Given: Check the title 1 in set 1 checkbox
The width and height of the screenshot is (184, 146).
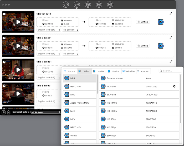Looking at the screenshot, I should point(4,14).
